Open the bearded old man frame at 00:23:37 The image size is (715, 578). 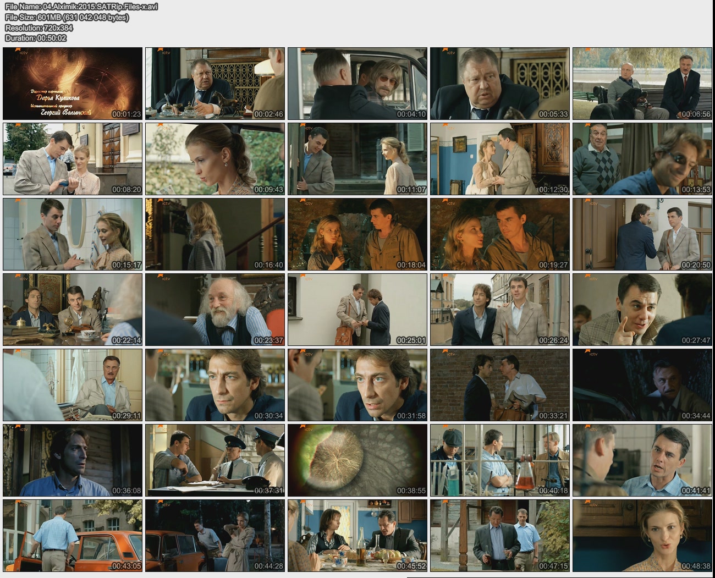215,310
